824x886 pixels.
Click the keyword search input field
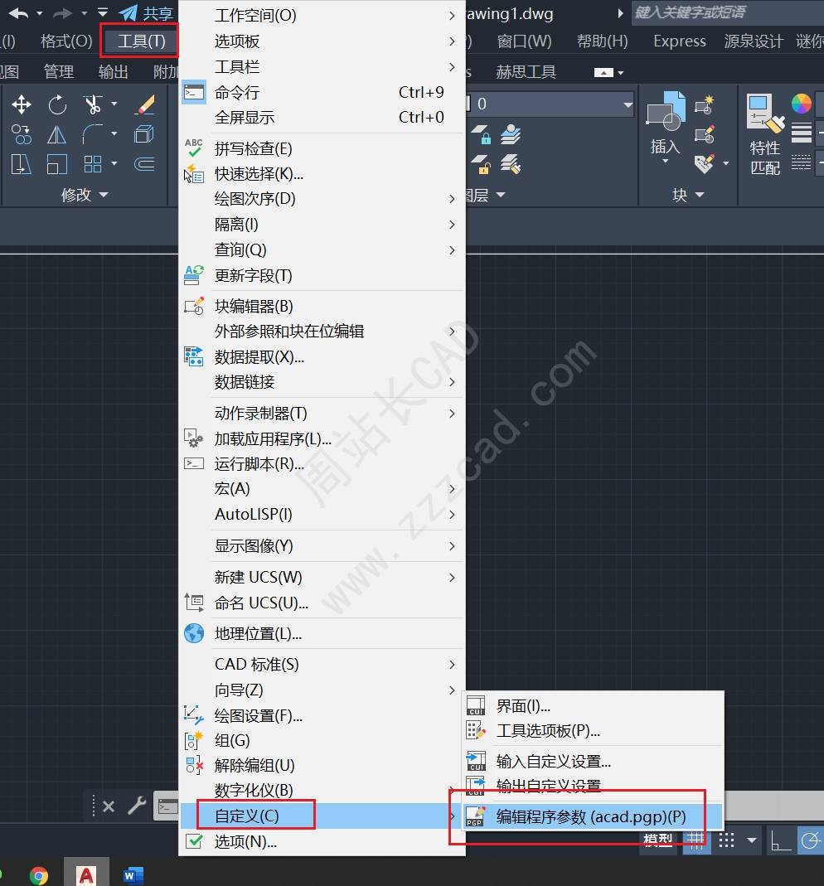click(727, 12)
